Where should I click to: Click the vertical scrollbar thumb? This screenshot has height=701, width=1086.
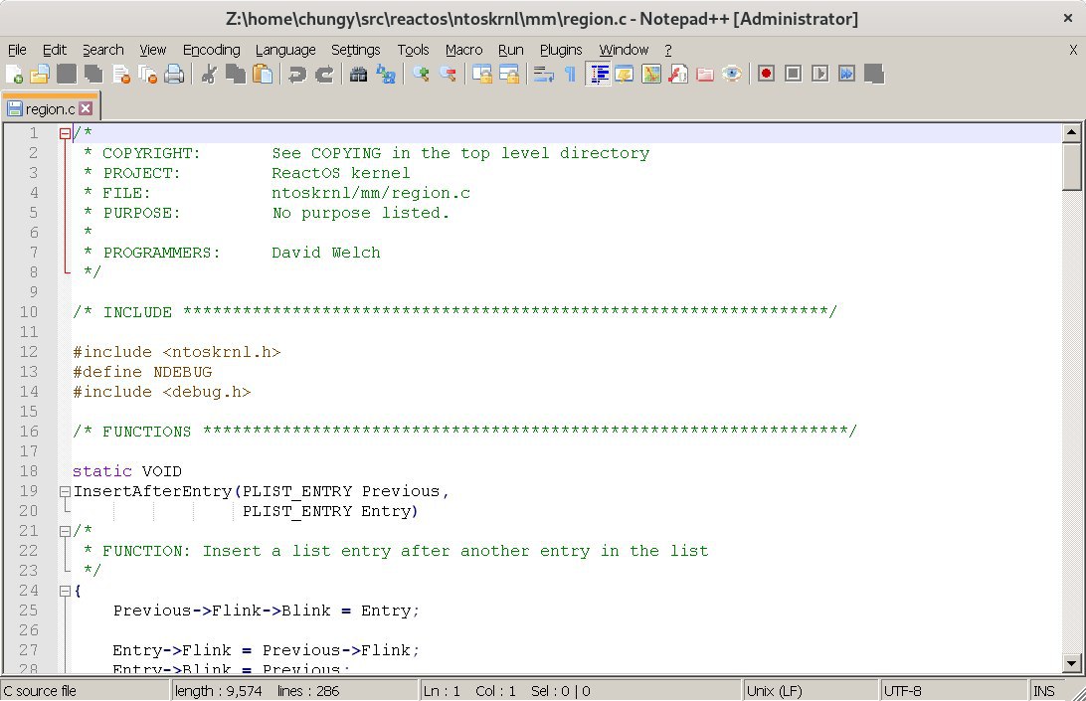coord(1071,166)
